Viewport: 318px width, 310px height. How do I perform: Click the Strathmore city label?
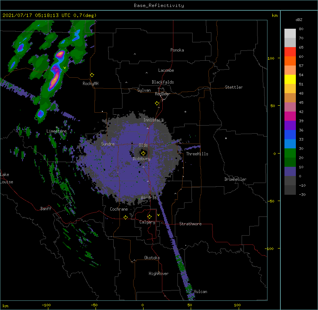pos(190,224)
